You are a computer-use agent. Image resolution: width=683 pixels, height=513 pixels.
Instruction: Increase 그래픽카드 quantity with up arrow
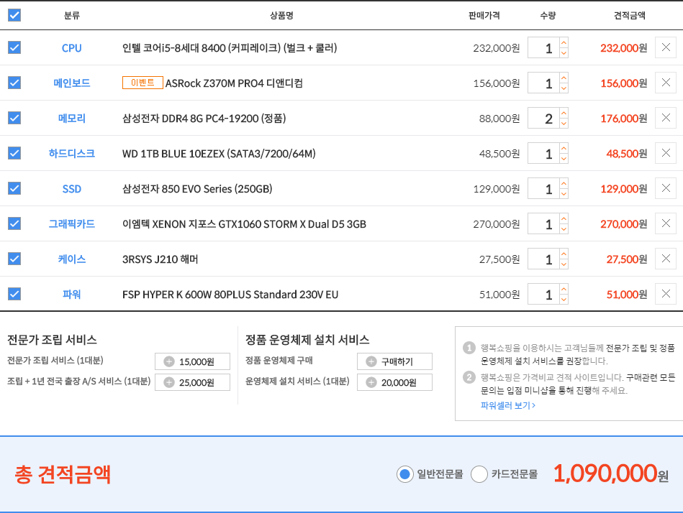[x=564, y=218]
